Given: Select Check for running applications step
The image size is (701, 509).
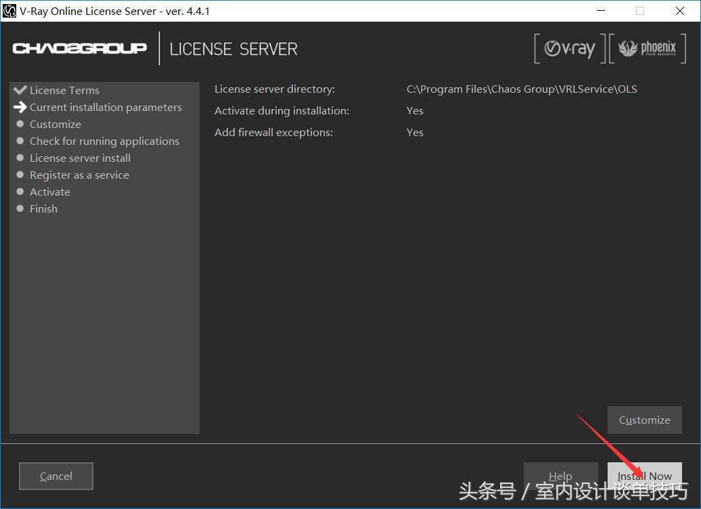Looking at the screenshot, I should pos(104,141).
